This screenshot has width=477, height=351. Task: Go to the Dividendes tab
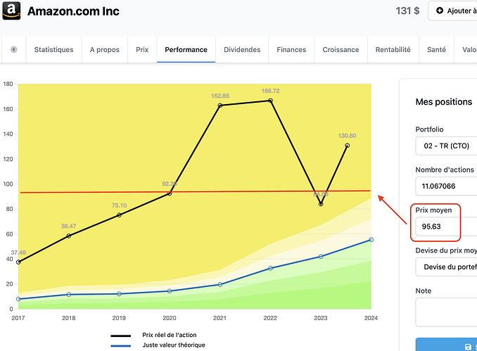pyautogui.click(x=242, y=49)
